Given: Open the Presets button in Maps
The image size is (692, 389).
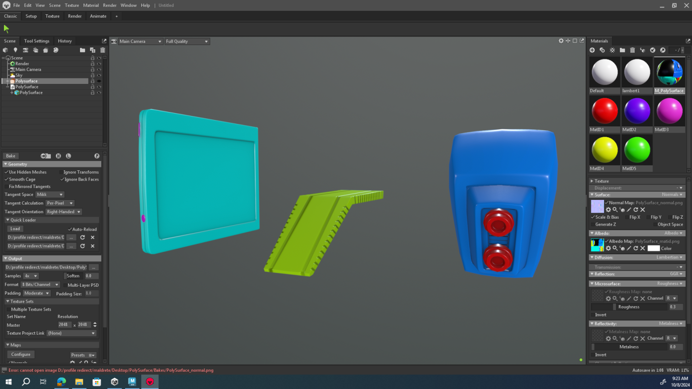Looking at the screenshot, I should (83, 355).
